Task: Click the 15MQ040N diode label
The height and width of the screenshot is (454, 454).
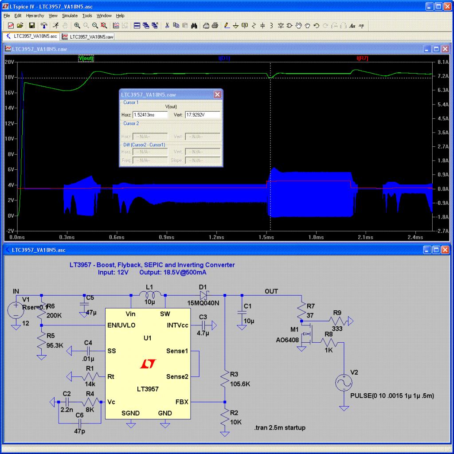Action: pos(203,303)
